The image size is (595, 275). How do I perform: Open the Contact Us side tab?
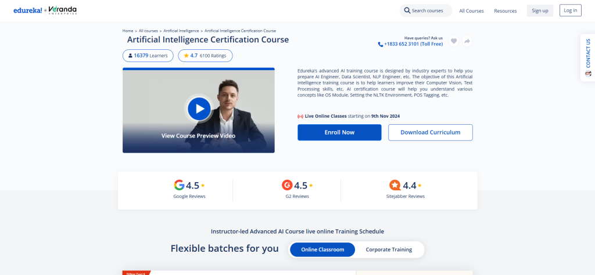(588, 57)
